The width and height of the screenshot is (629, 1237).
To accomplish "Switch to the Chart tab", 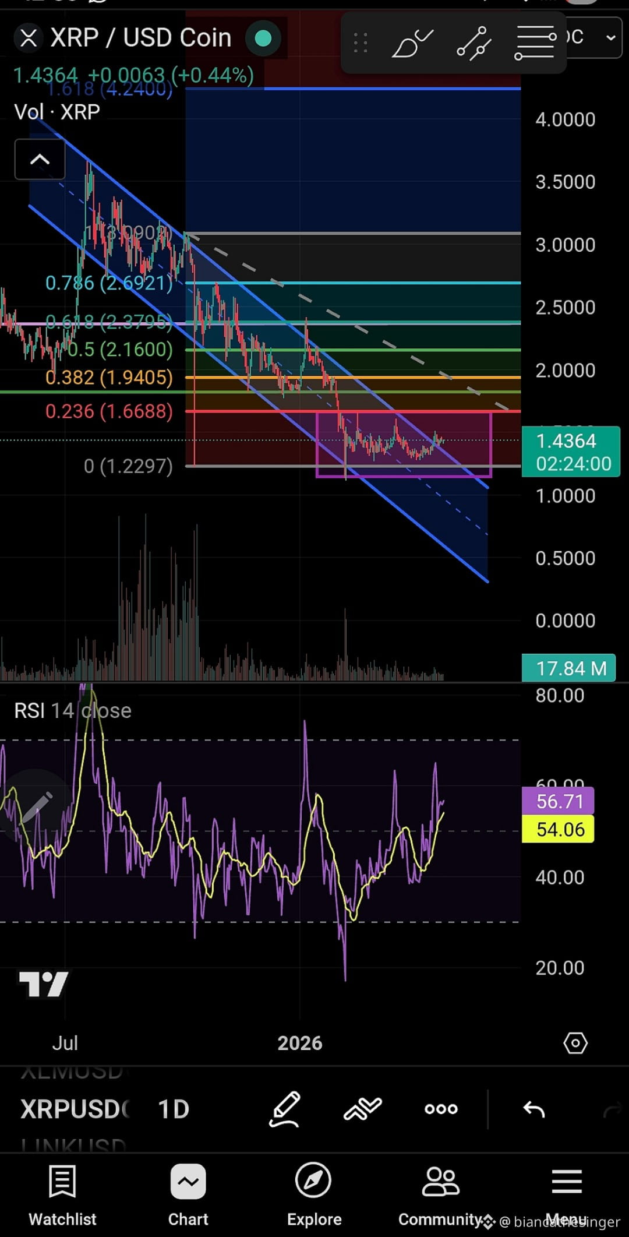I will 188,1196.
